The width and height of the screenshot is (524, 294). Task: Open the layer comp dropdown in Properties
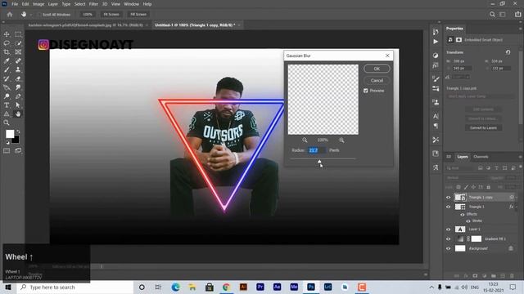[x=480, y=96]
